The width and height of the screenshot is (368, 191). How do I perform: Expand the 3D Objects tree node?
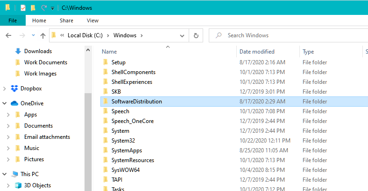8,185
